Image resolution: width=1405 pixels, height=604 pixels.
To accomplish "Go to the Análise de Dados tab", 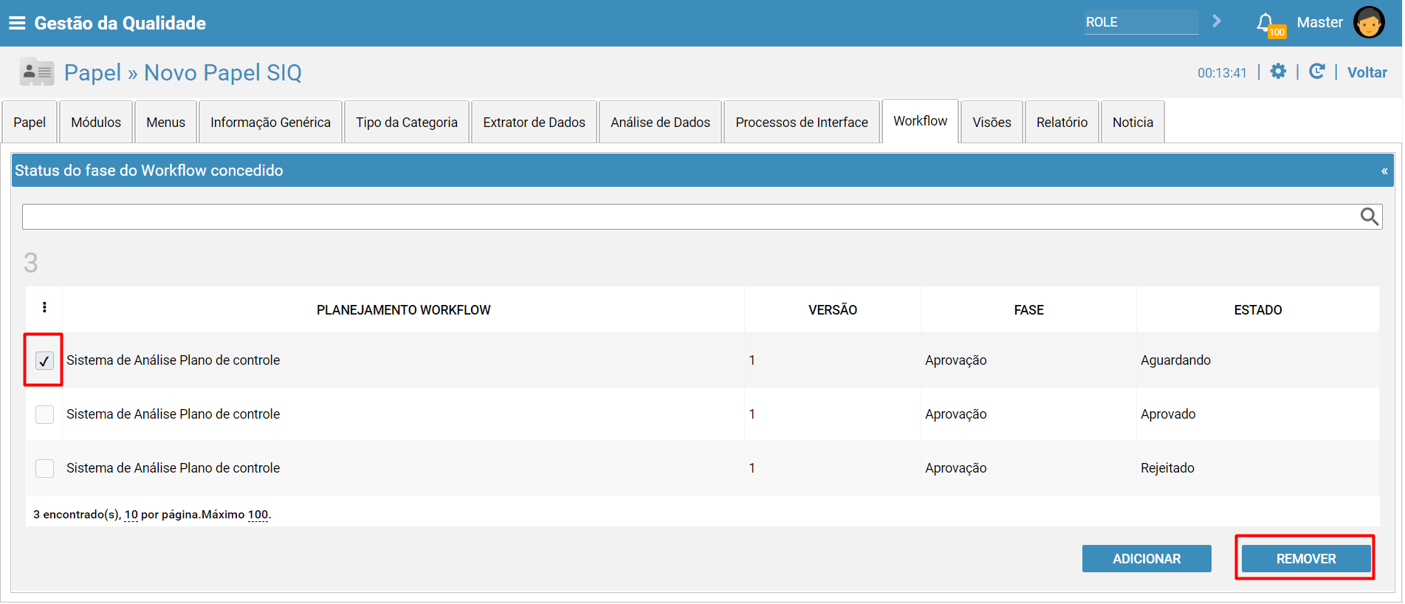I will (x=660, y=122).
